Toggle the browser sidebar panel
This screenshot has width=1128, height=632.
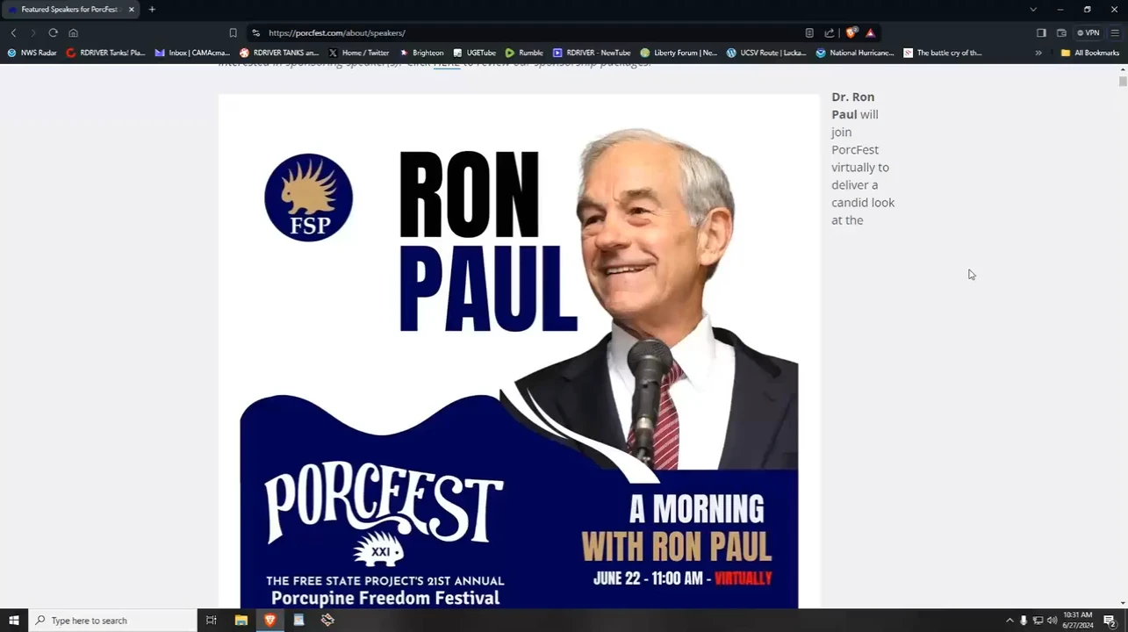pyautogui.click(x=1041, y=32)
